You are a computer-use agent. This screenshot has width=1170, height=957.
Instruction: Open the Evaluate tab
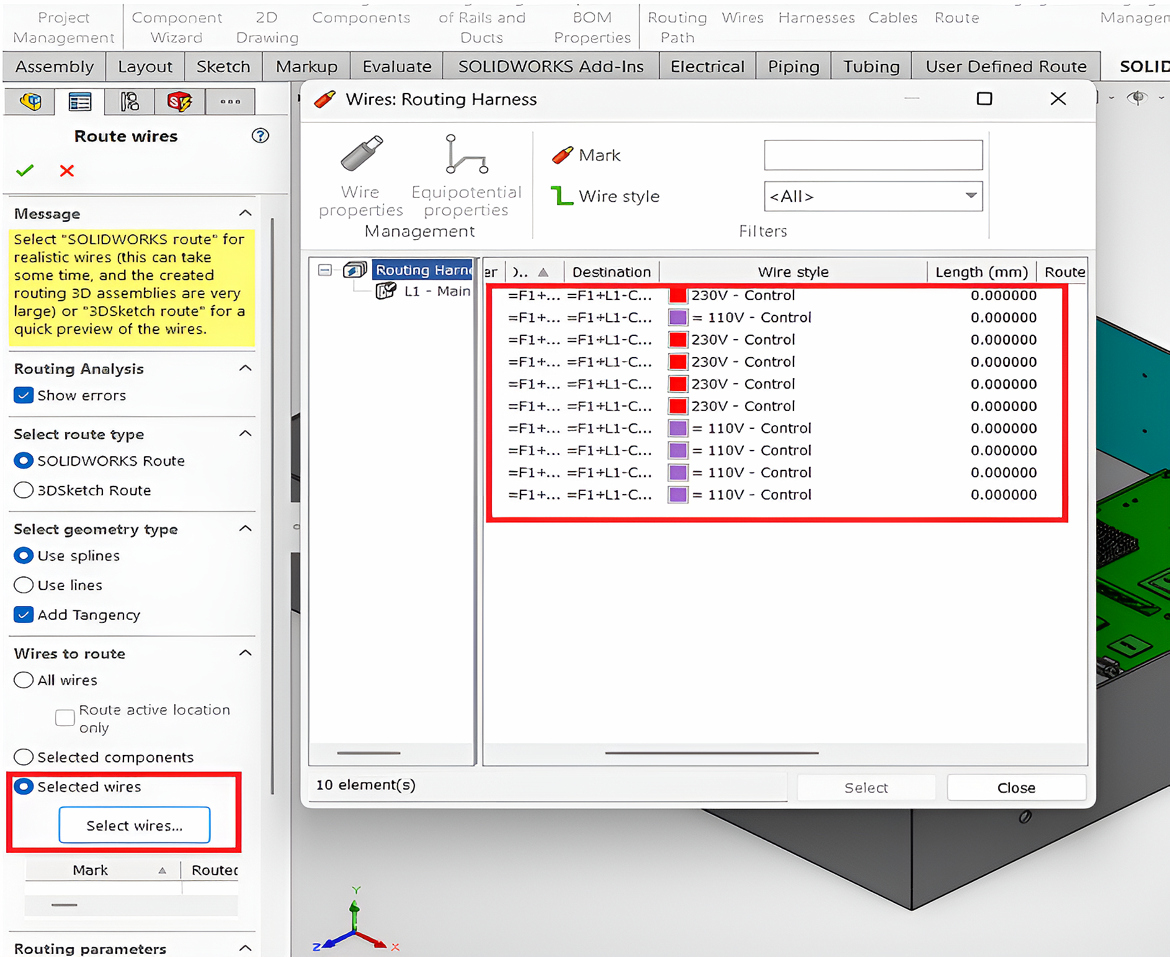397,66
